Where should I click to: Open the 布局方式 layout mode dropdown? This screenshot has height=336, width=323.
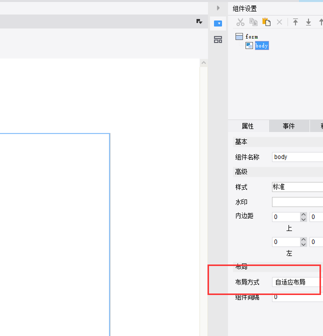[x=297, y=282]
